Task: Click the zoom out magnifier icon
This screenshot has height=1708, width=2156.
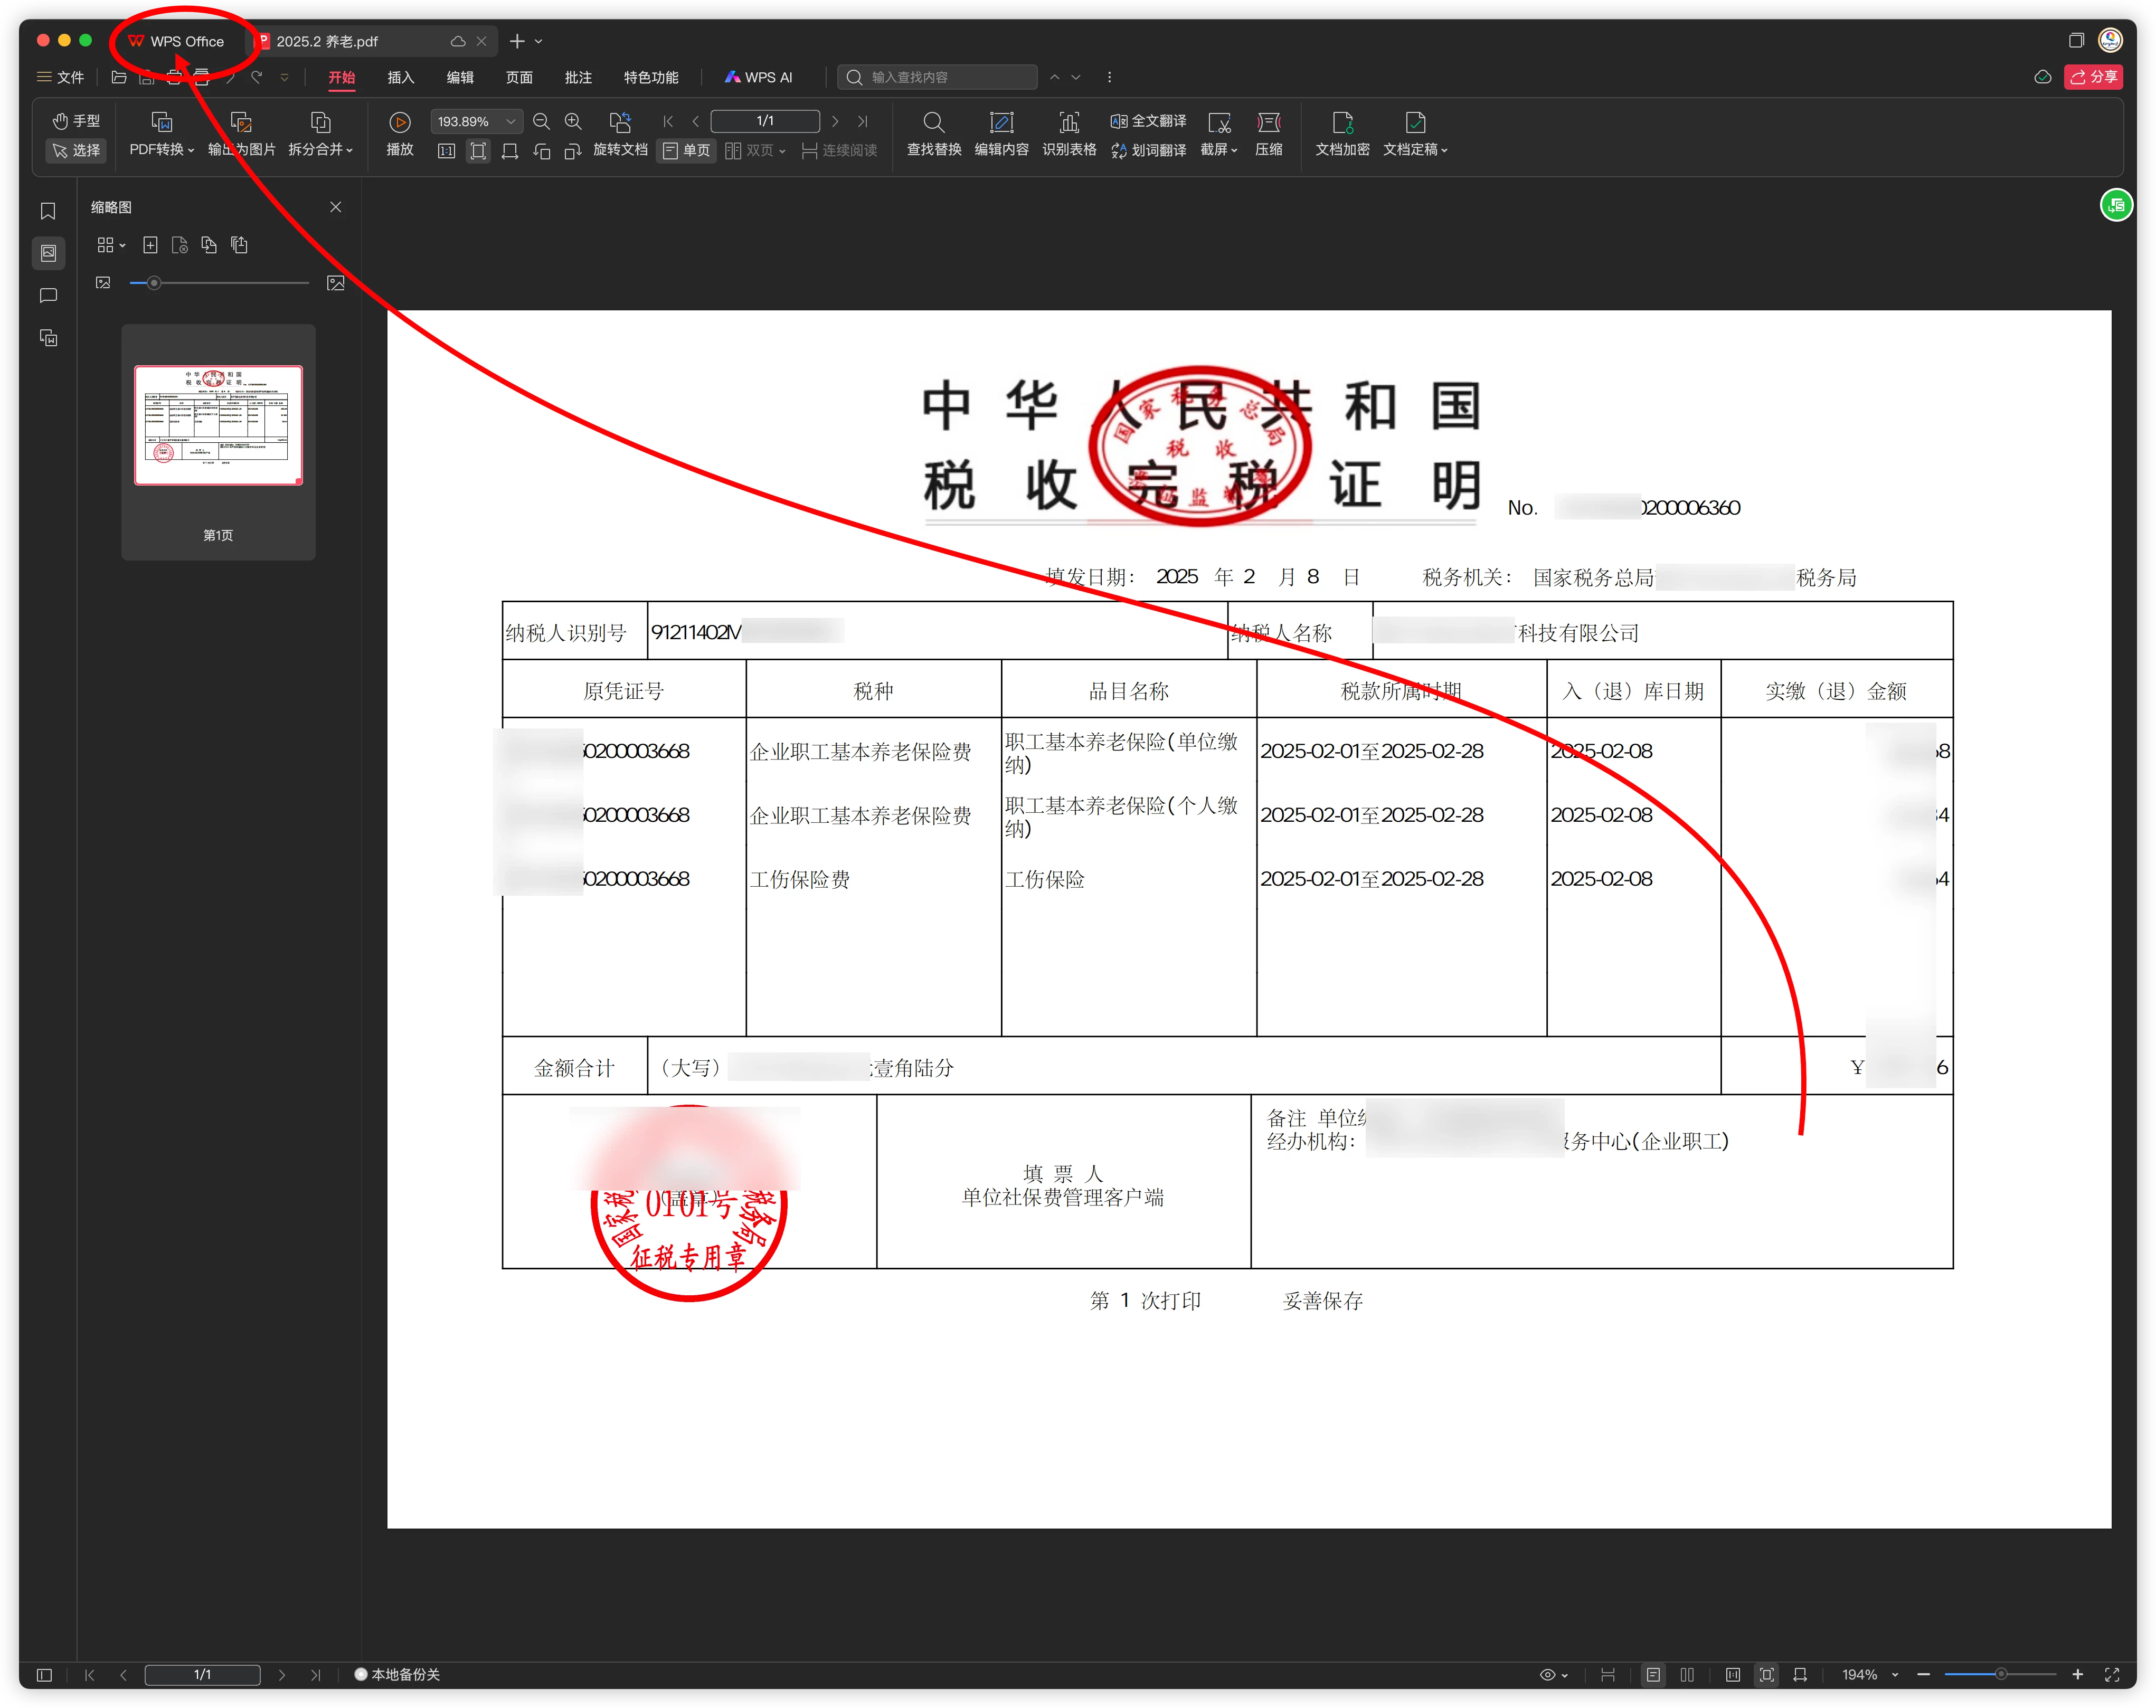Action: (x=541, y=122)
